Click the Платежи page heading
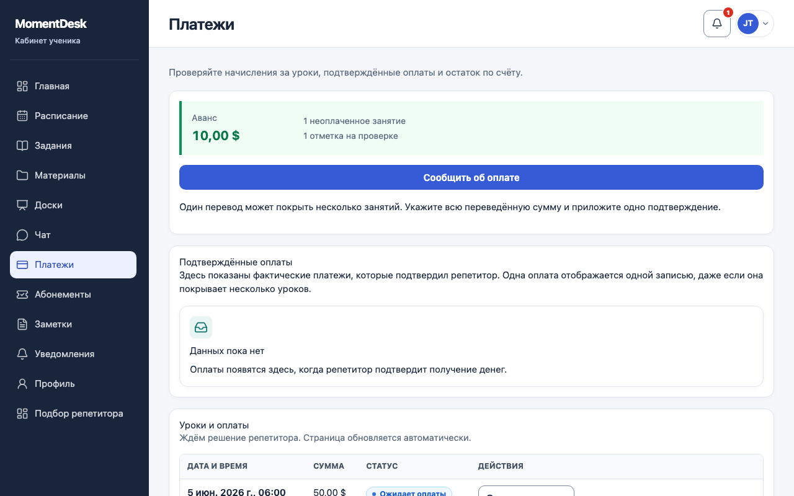Screen dimensions: 794x496 pyautogui.click(x=202, y=24)
